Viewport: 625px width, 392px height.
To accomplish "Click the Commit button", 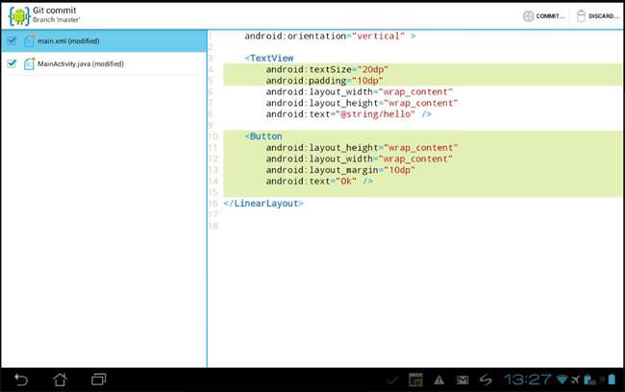I will point(544,16).
